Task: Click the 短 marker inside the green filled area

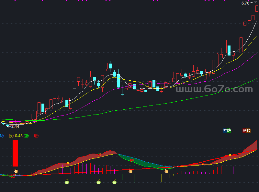Action: [132, 160]
